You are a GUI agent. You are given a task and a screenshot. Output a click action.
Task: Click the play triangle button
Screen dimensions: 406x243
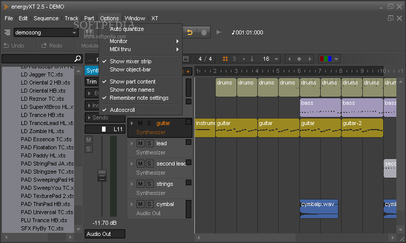point(219,32)
